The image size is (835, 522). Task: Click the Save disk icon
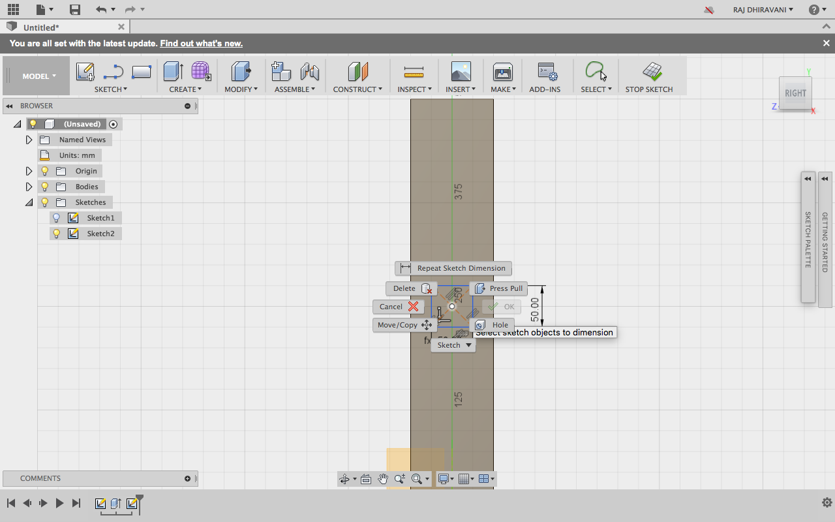click(75, 10)
